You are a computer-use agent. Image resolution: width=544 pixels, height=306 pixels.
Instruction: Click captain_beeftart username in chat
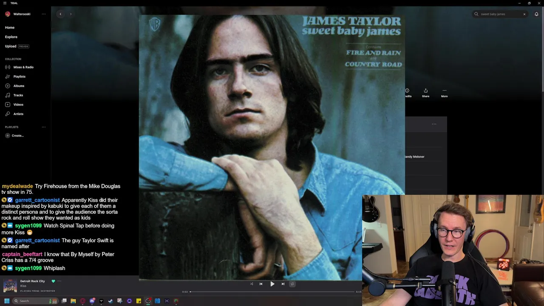tap(22, 254)
